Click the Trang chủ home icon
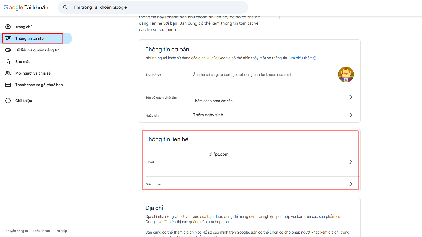This screenshot has width=422, height=237. point(8,27)
